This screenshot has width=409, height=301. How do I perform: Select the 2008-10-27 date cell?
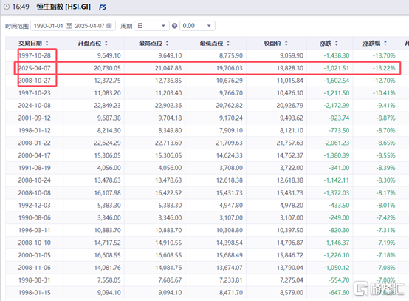35,81
